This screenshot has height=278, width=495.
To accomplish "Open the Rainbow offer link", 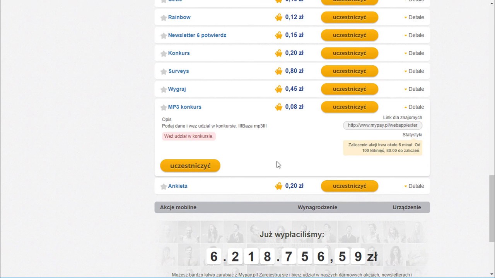I will point(179,17).
